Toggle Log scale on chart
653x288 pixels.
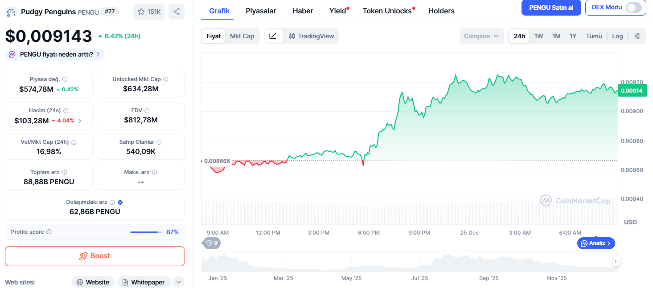(x=617, y=36)
